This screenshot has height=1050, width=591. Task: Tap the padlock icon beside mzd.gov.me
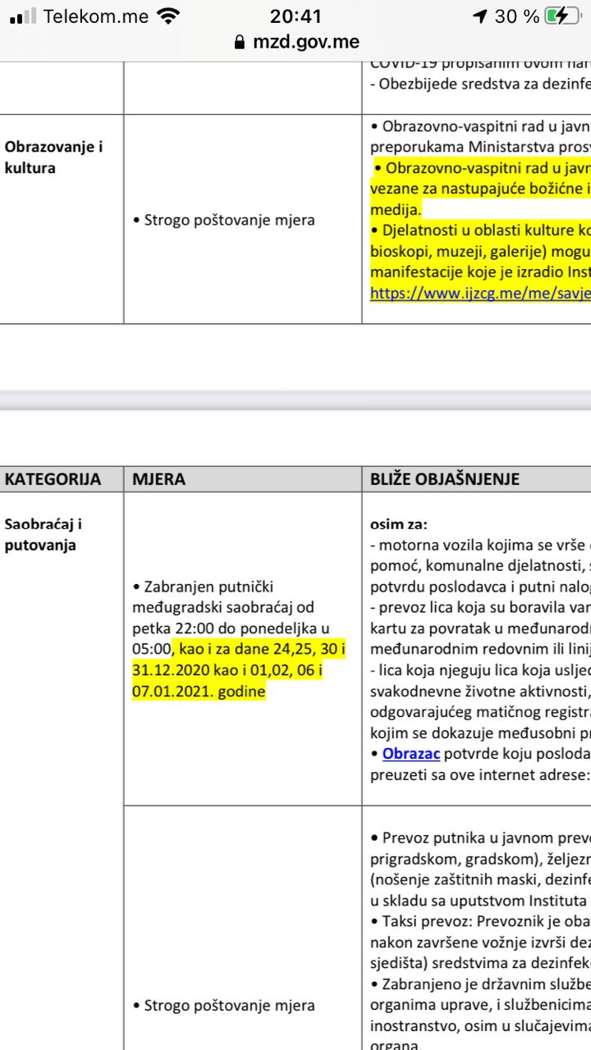click(x=240, y=42)
